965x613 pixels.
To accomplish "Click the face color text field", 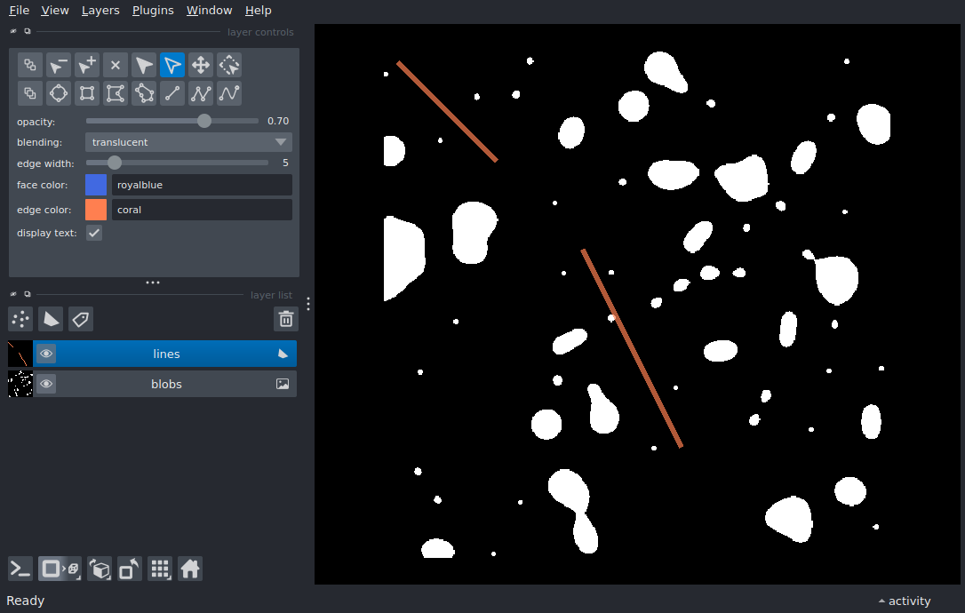I will [x=202, y=185].
